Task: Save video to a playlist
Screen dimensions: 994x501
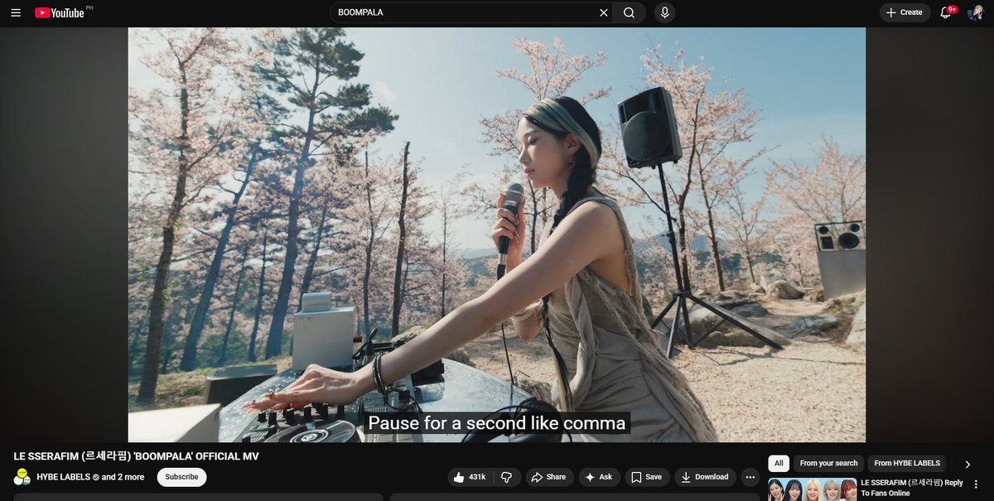Action: [x=646, y=477]
